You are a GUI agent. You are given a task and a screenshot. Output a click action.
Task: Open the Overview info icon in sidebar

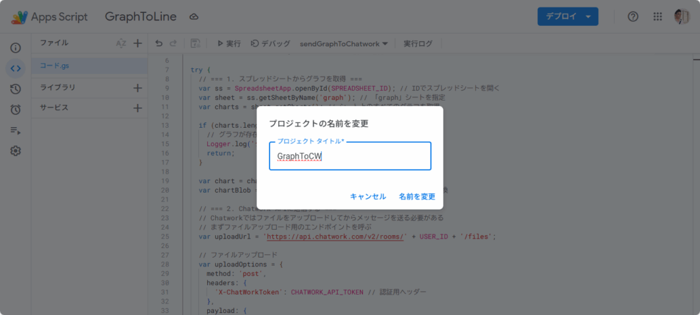15,48
